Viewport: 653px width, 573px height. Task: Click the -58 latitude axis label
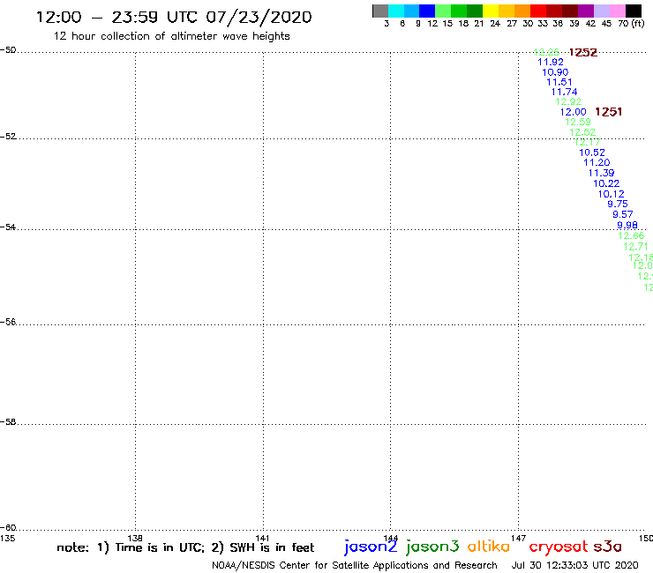(x=8, y=422)
